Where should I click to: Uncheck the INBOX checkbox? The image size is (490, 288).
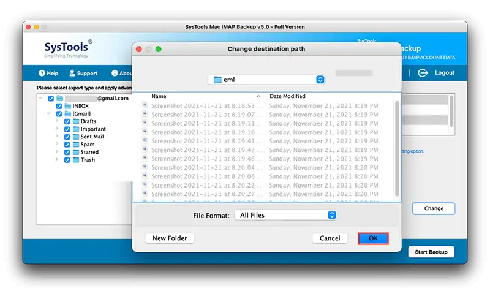point(59,106)
